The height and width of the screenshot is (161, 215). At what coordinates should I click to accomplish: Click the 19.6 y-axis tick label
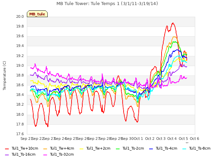pos(20,36)
